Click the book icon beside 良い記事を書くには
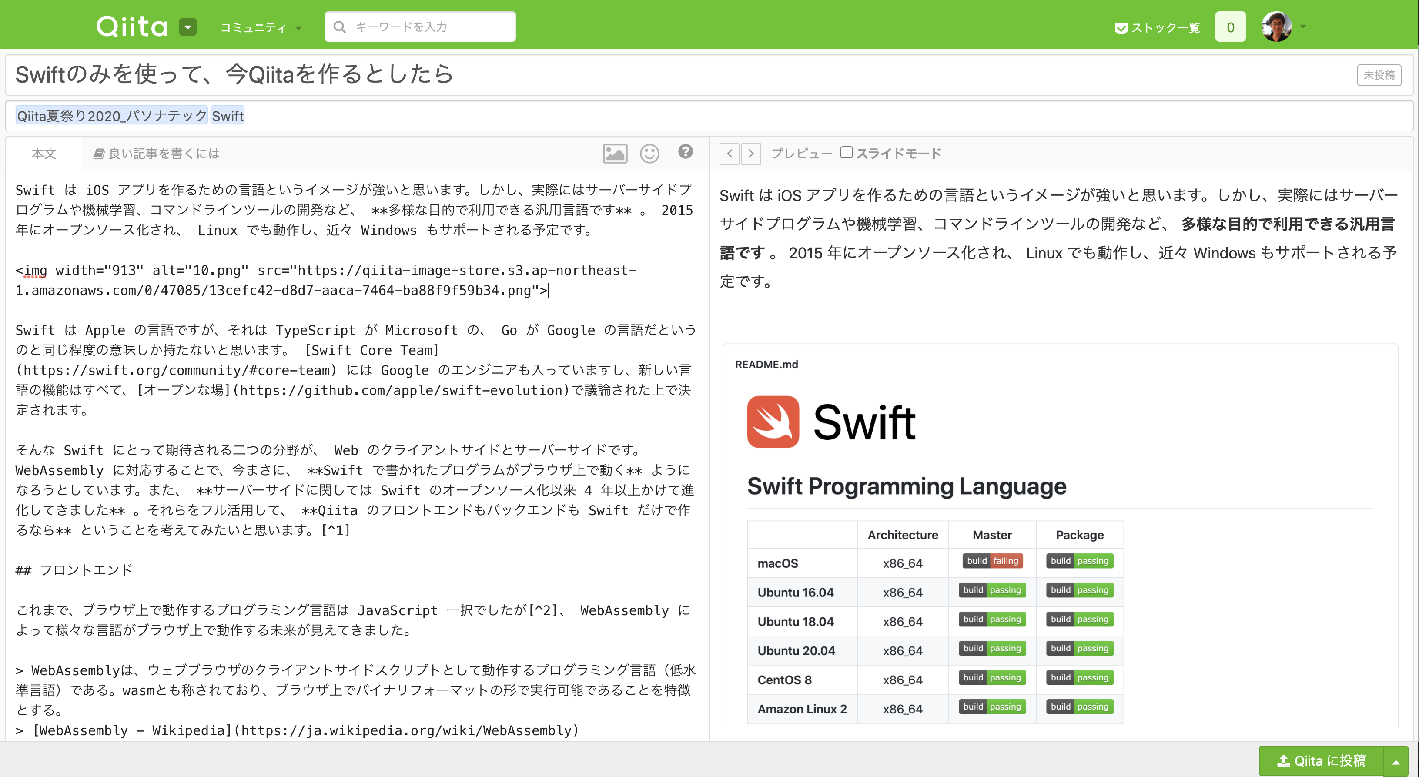1419x777 pixels. [99, 154]
